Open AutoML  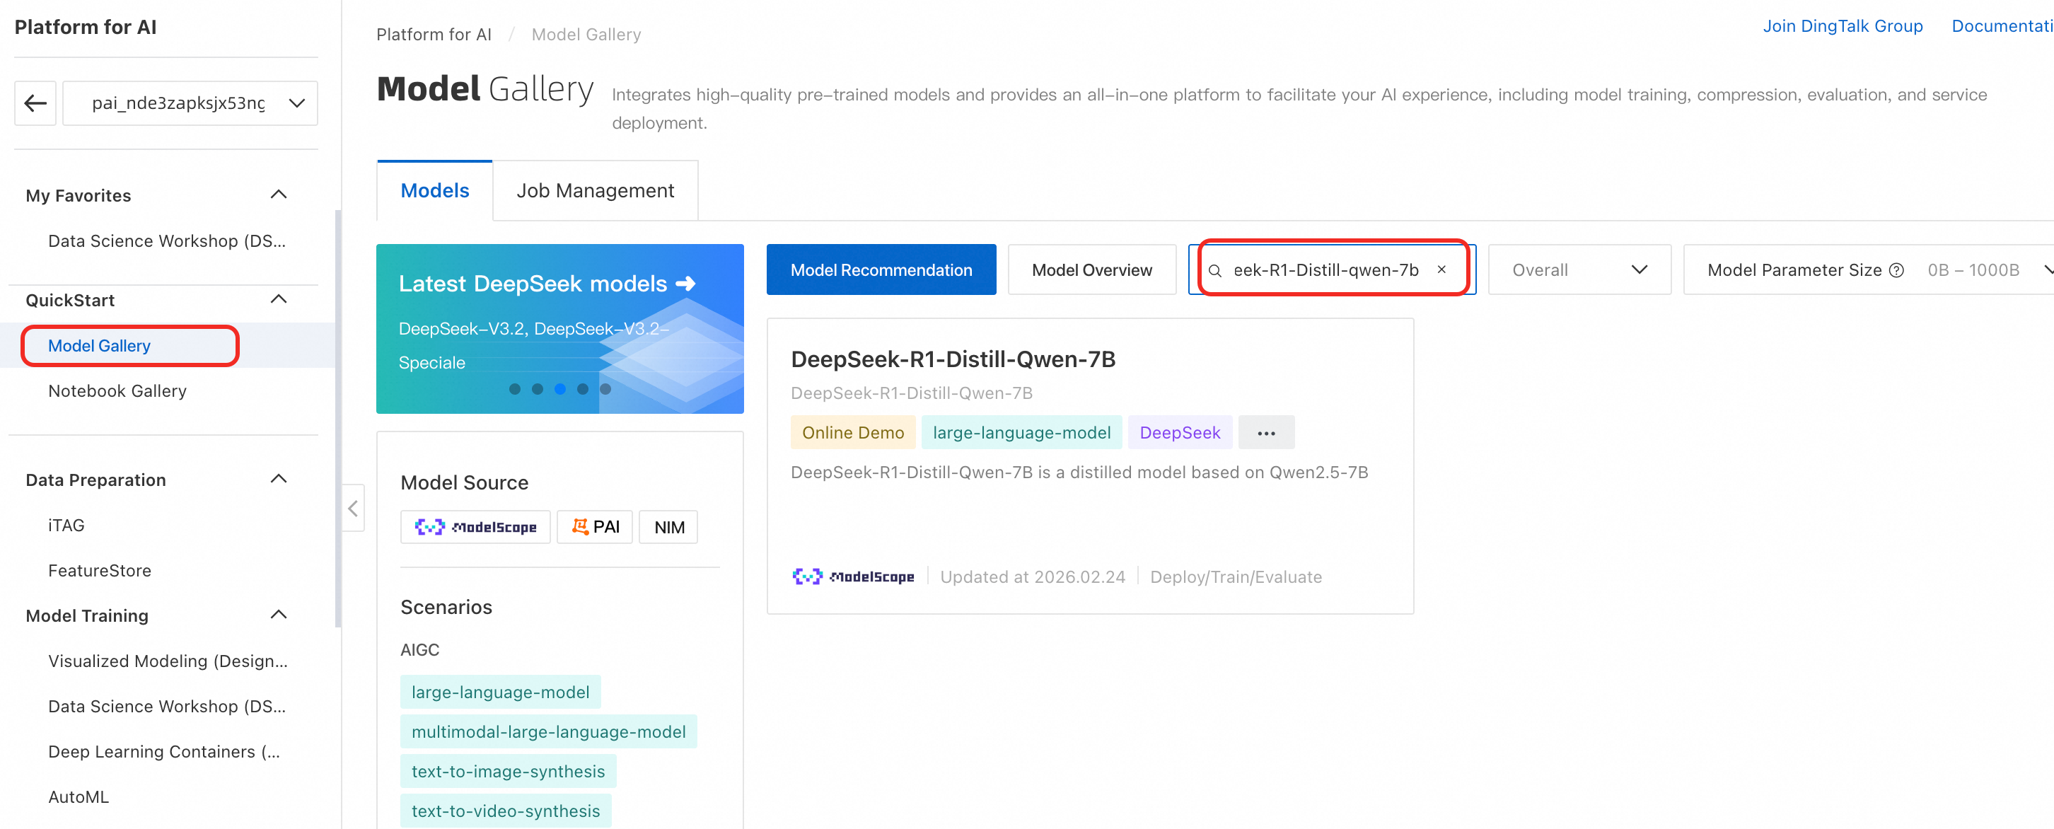coord(78,796)
